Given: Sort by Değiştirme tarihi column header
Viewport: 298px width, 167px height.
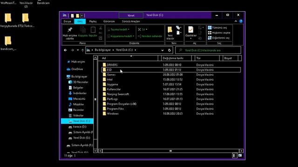Looking at the screenshot, I should coord(176,58).
